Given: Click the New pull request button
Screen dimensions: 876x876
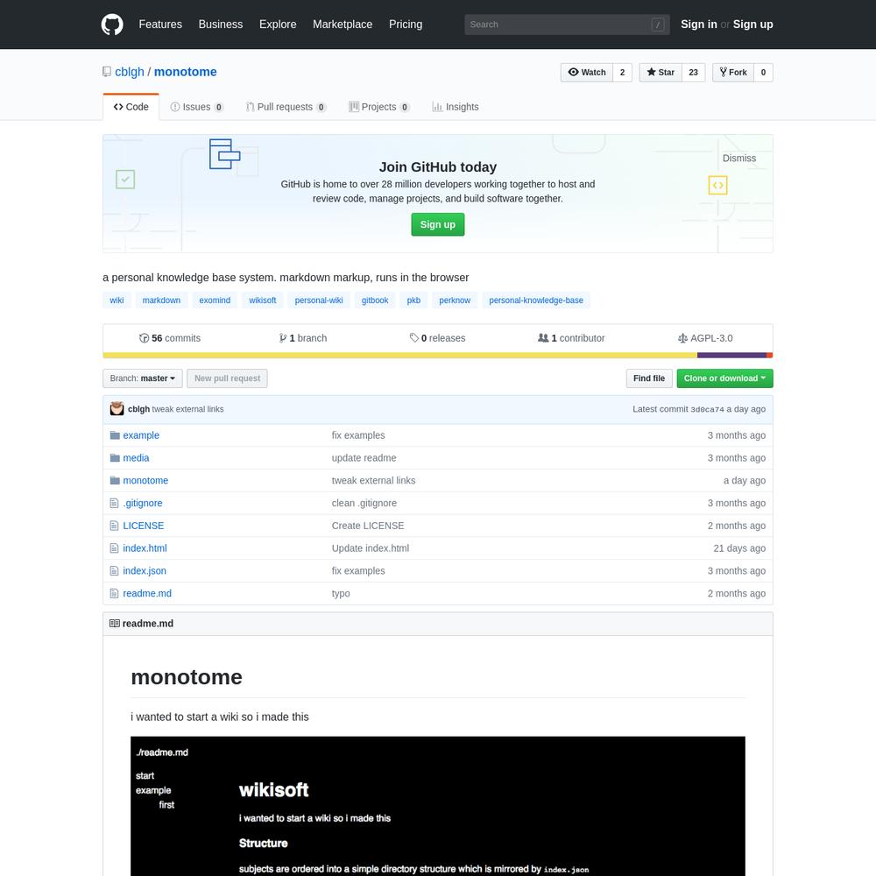Looking at the screenshot, I should (x=227, y=378).
